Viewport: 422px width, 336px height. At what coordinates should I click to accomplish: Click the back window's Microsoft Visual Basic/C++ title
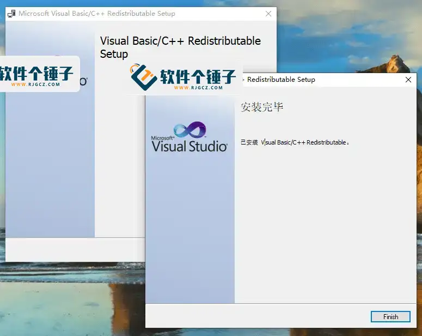pyautogui.click(x=97, y=14)
